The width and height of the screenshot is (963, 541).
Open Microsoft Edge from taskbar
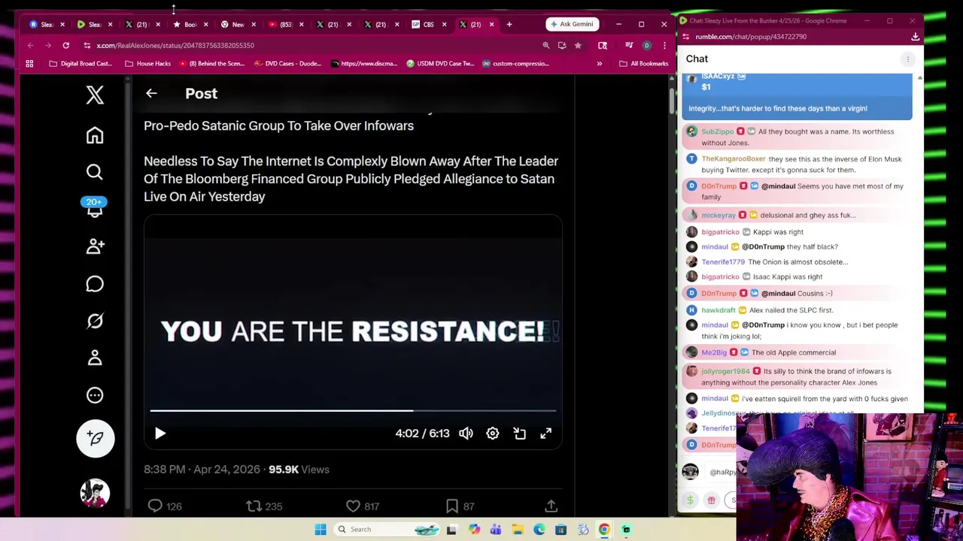[539, 530]
